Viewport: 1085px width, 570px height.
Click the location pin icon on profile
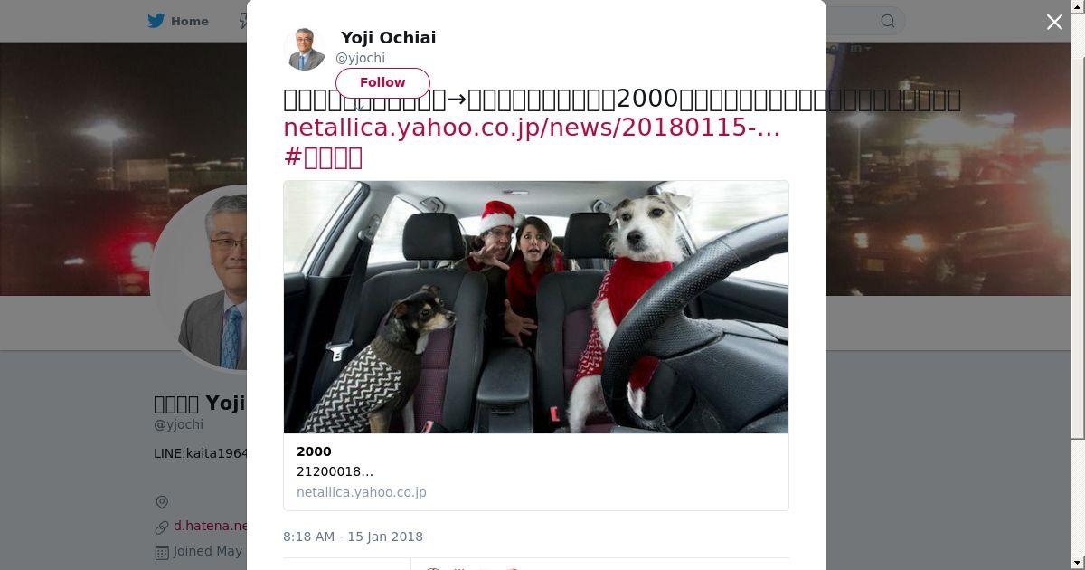[x=162, y=502]
